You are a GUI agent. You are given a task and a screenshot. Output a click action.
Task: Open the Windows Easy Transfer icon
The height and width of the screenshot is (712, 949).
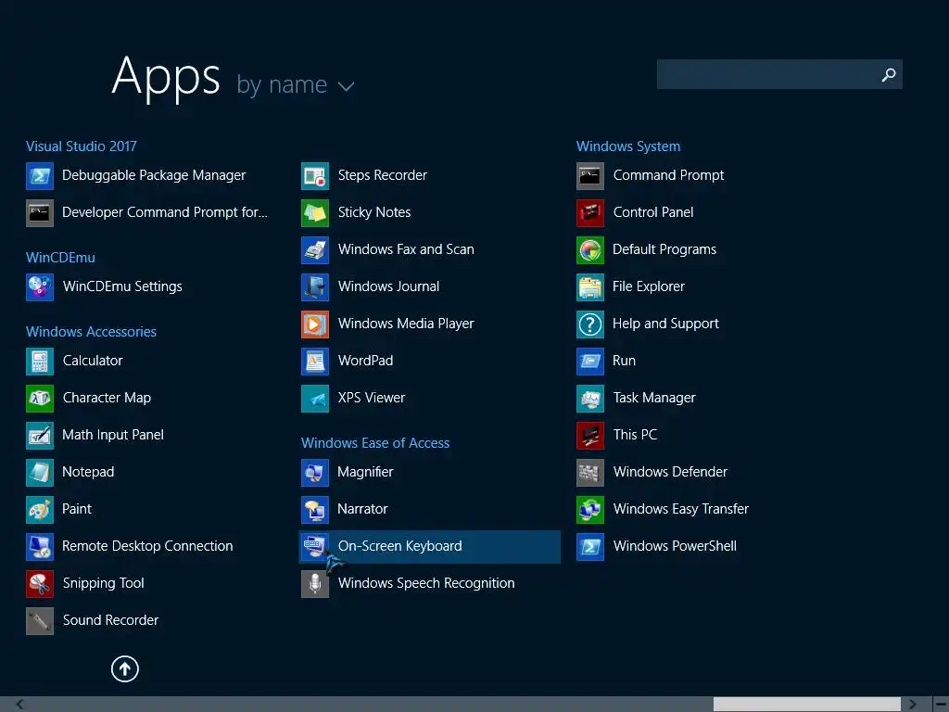point(590,509)
